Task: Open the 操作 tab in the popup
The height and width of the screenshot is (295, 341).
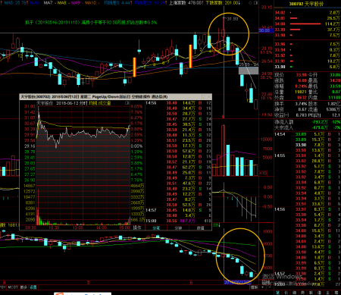Action: [137, 228]
